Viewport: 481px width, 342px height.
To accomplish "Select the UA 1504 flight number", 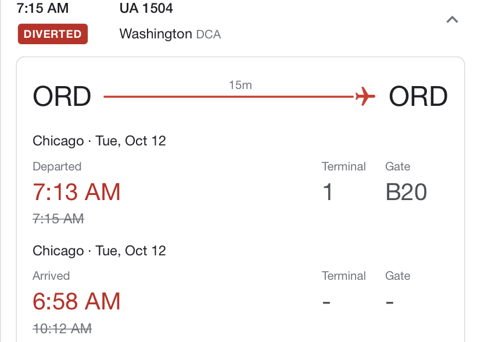I will coord(146,8).
